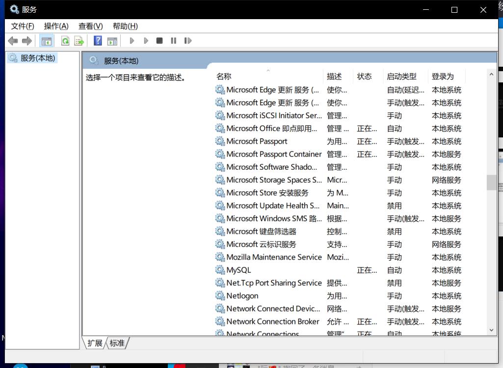Click the scroll up arrow of services list
This screenshot has width=503, height=368.
point(491,75)
